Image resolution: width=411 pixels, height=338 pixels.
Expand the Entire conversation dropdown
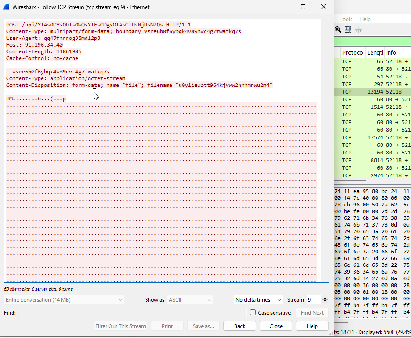coord(64,300)
